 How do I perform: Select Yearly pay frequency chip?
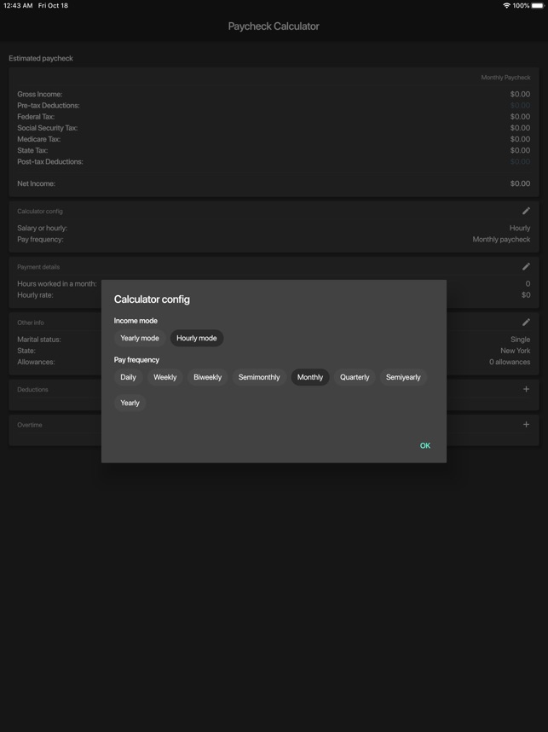130,403
